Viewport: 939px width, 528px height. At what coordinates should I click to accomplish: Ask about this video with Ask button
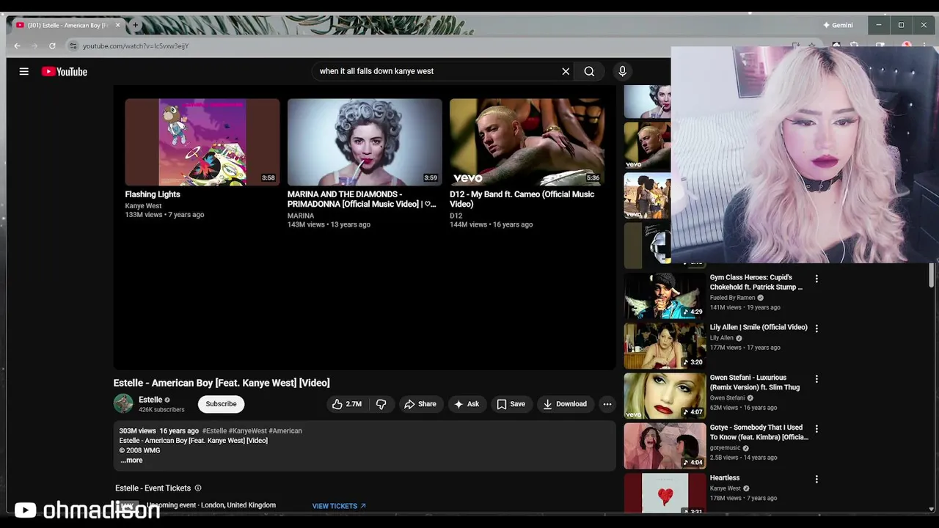[467, 404]
